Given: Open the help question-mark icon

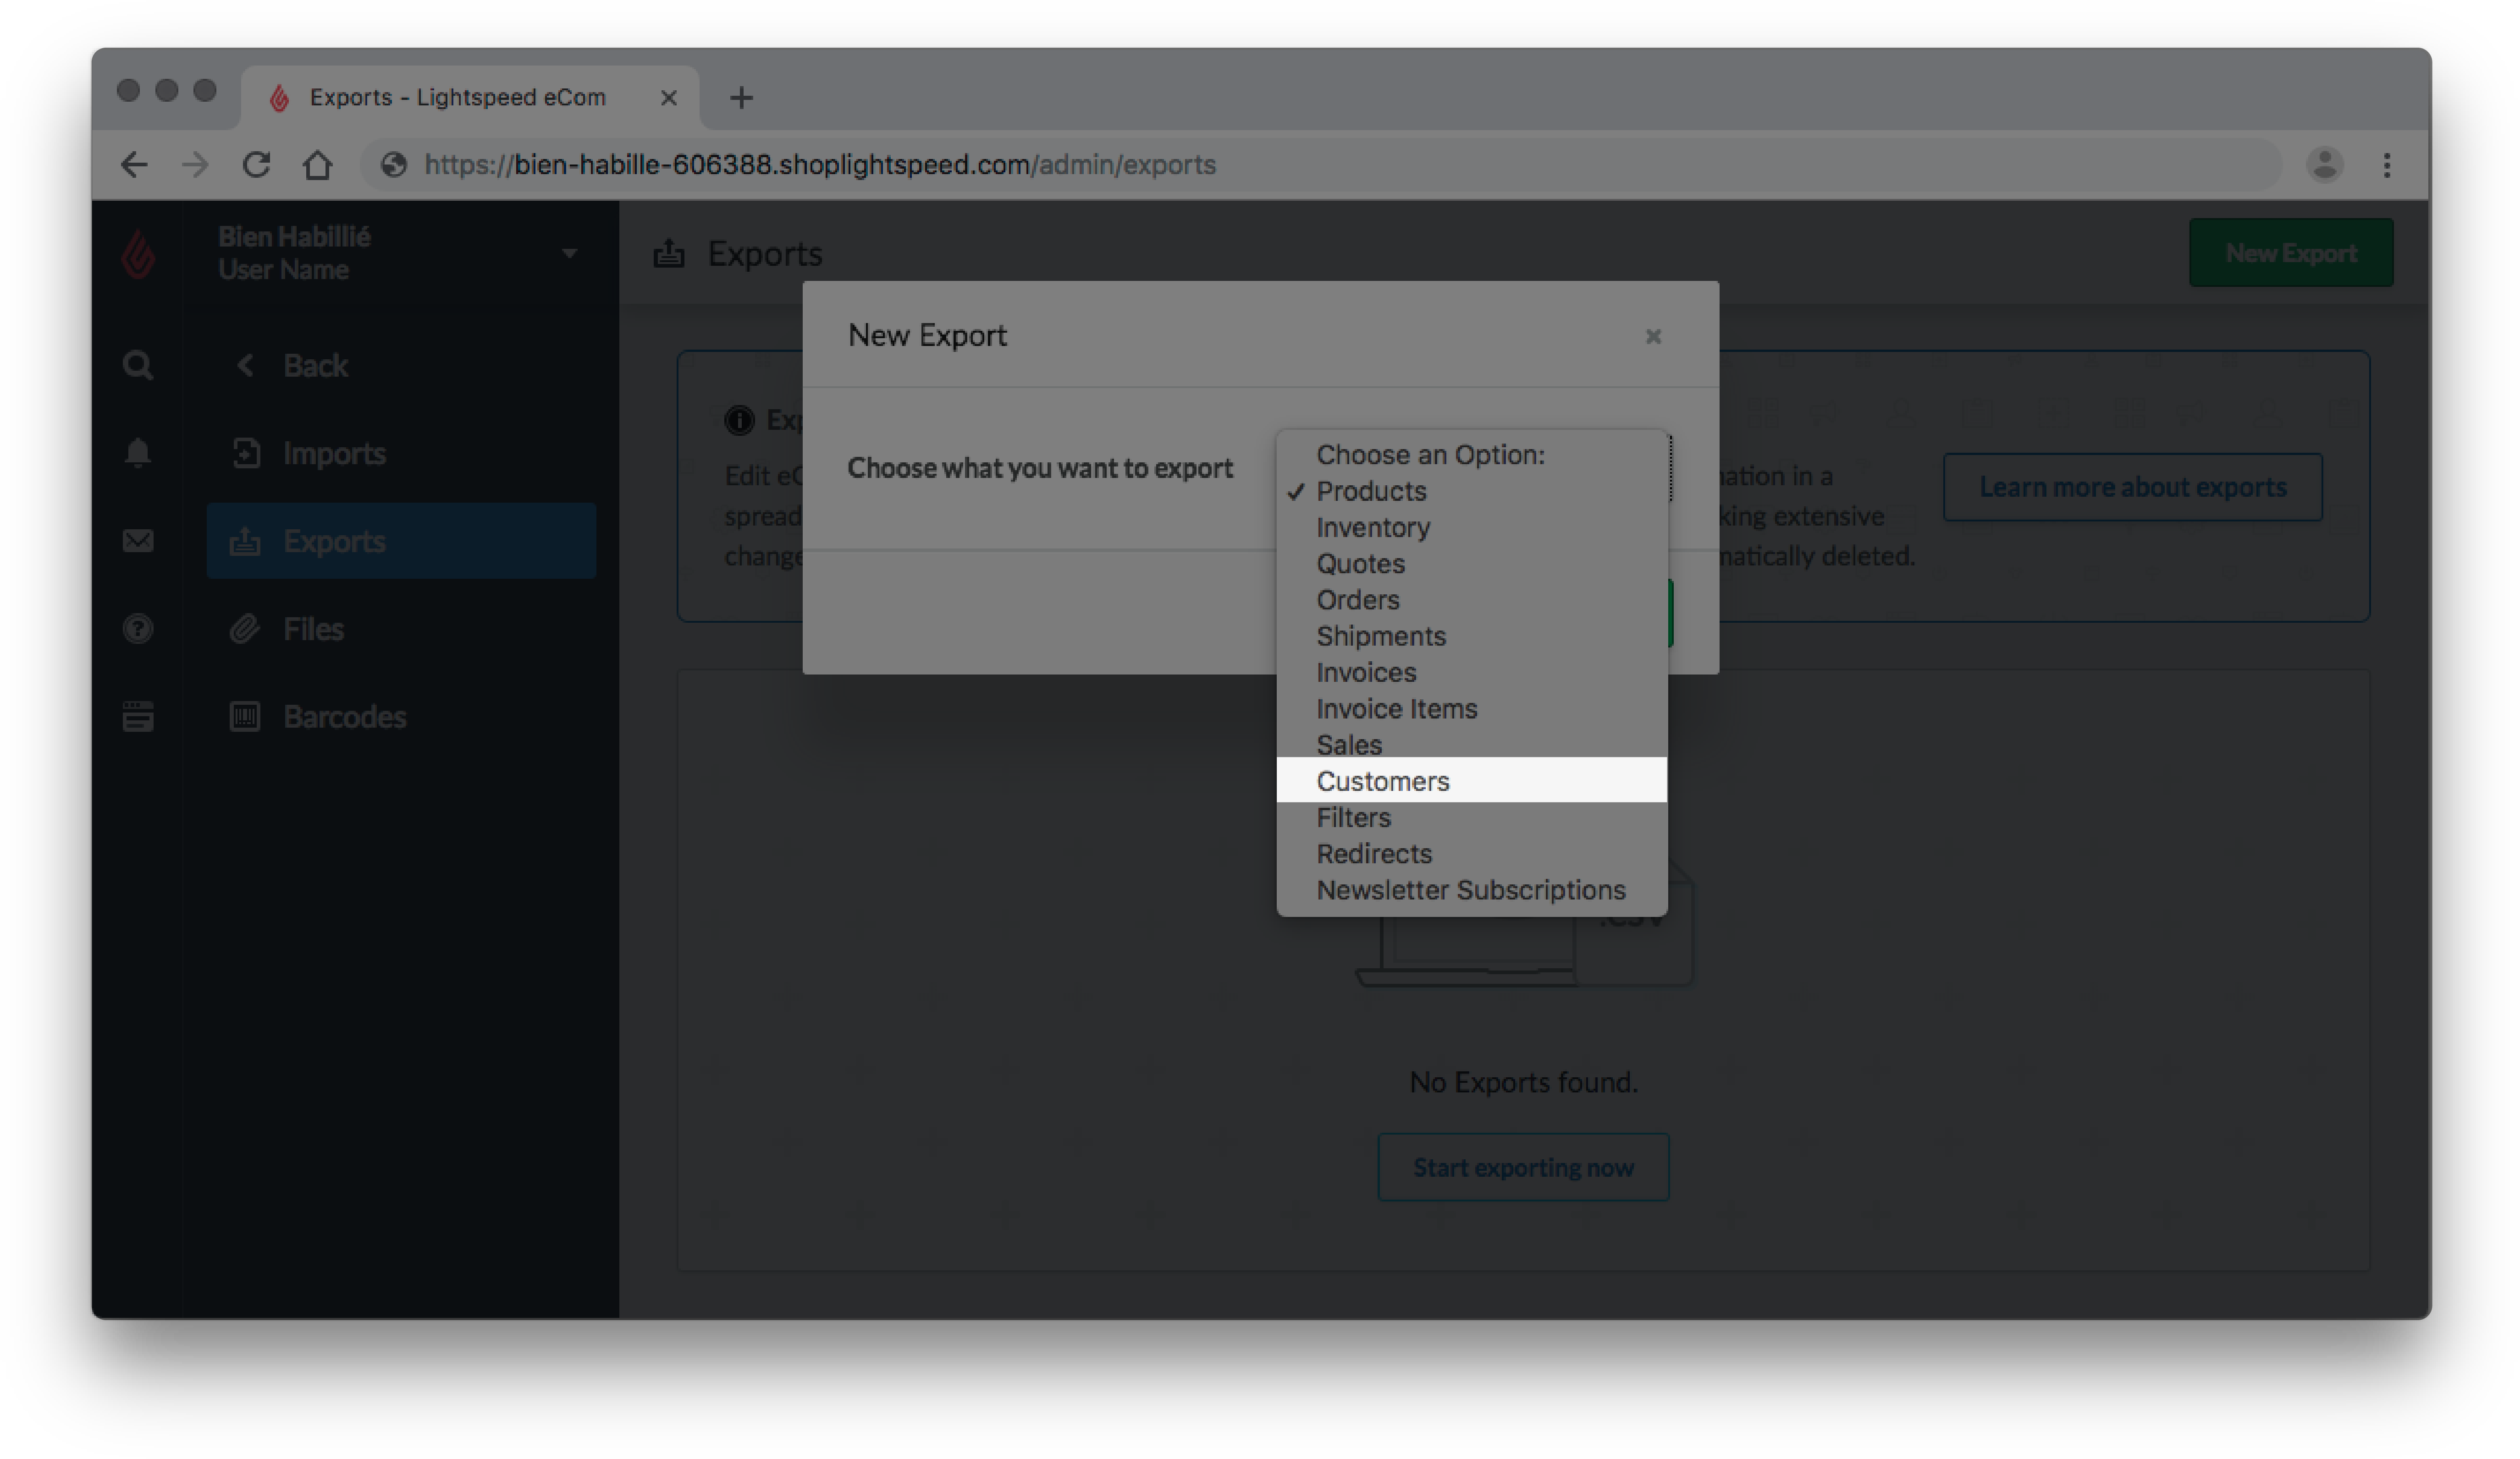Looking at the screenshot, I should (138, 629).
